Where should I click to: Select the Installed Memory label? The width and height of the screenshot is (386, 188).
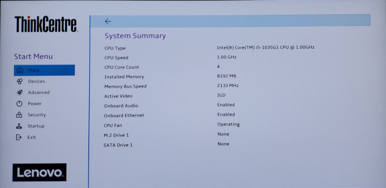point(124,77)
